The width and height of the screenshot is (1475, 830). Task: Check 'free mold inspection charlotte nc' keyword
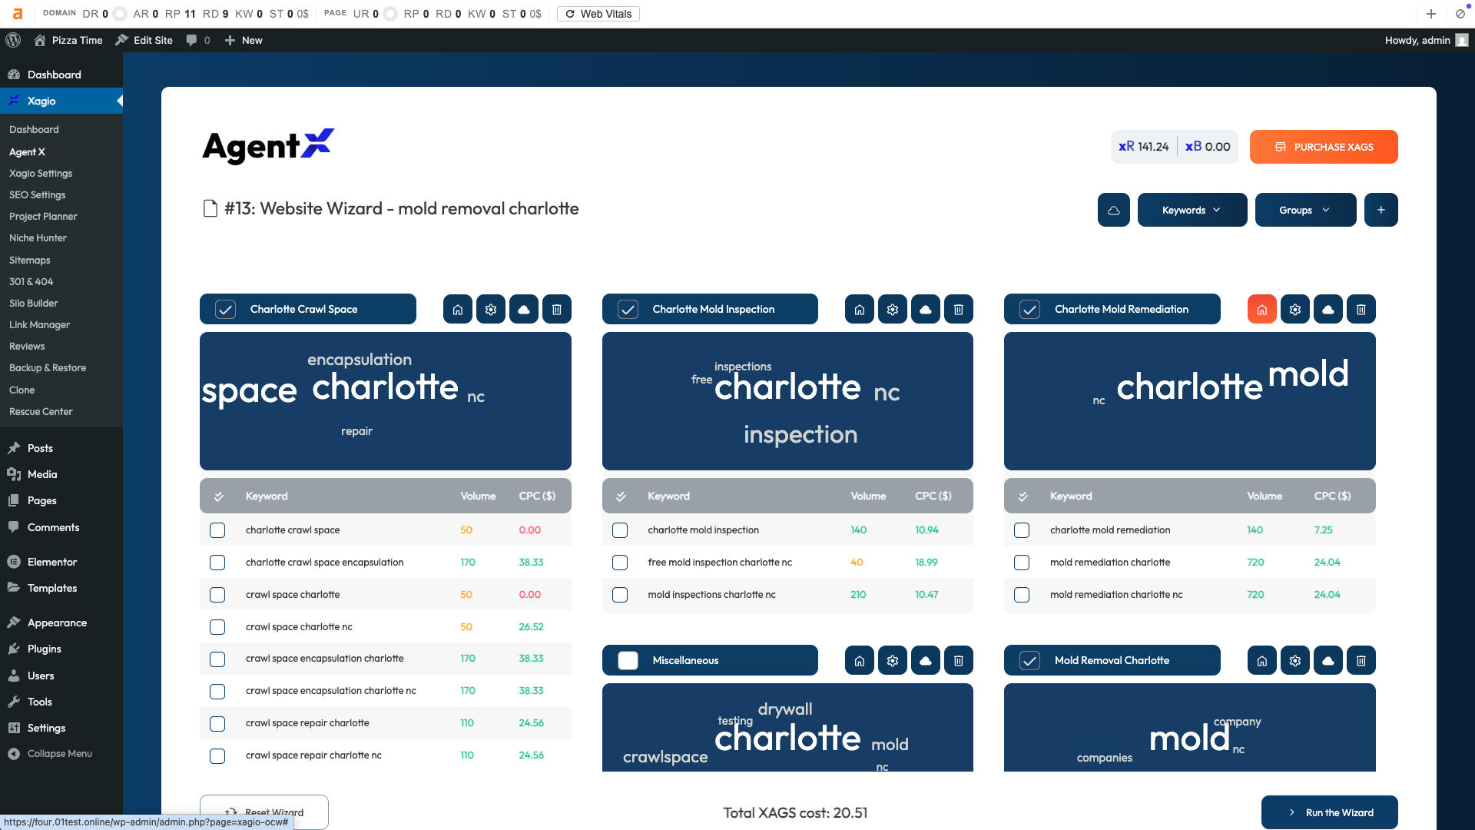620,563
